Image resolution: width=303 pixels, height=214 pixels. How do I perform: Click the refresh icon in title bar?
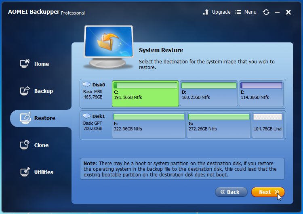click(x=266, y=12)
